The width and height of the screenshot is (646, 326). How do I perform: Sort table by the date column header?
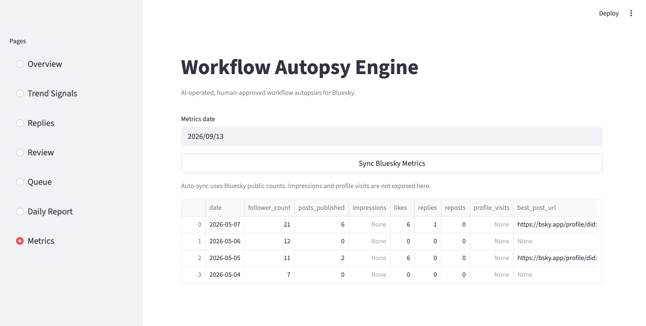pos(225,208)
